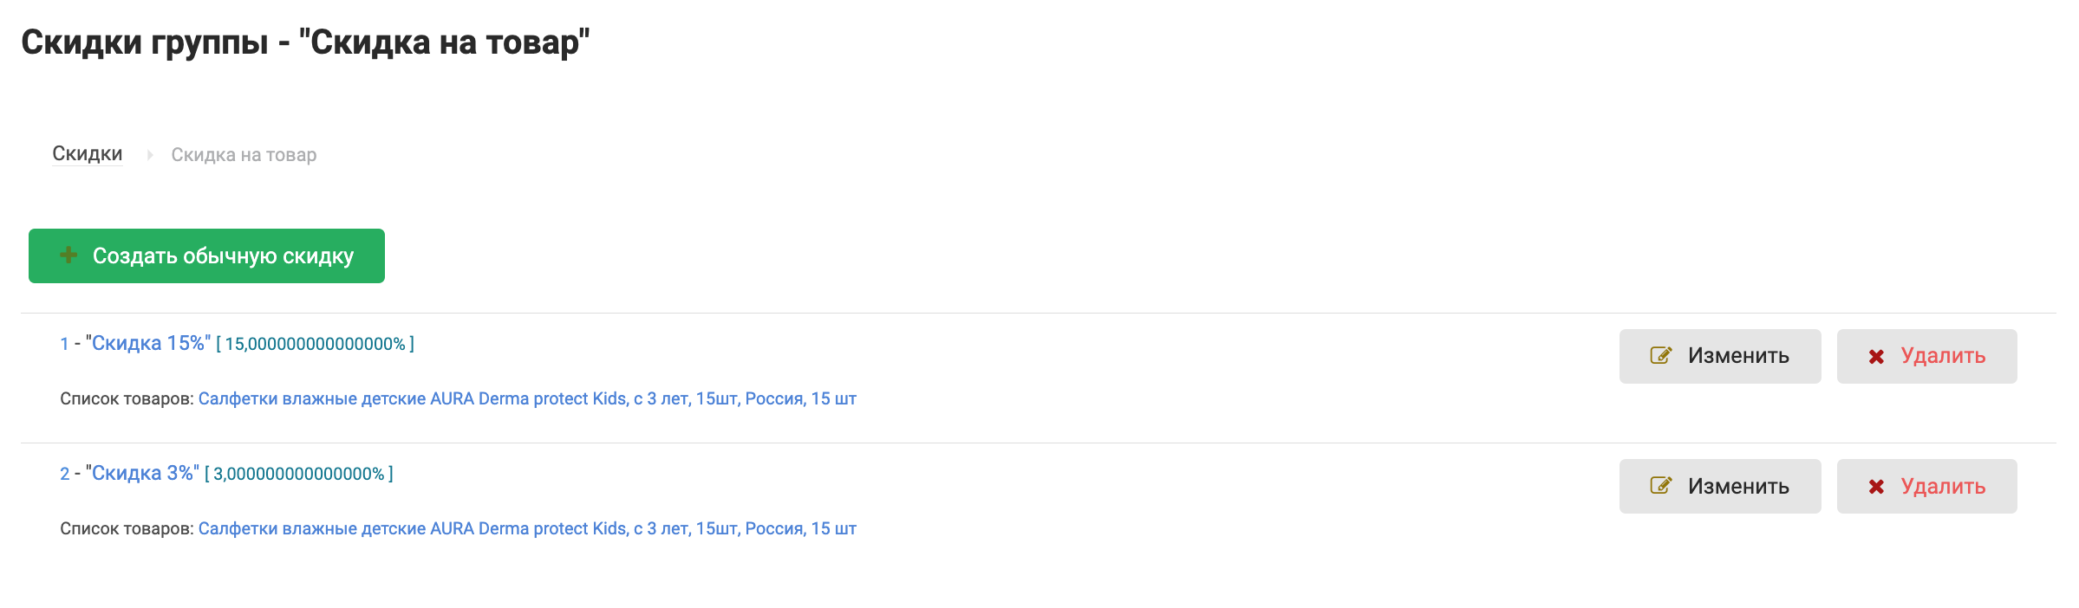Click the number 1 link of the first discount

tap(64, 344)
